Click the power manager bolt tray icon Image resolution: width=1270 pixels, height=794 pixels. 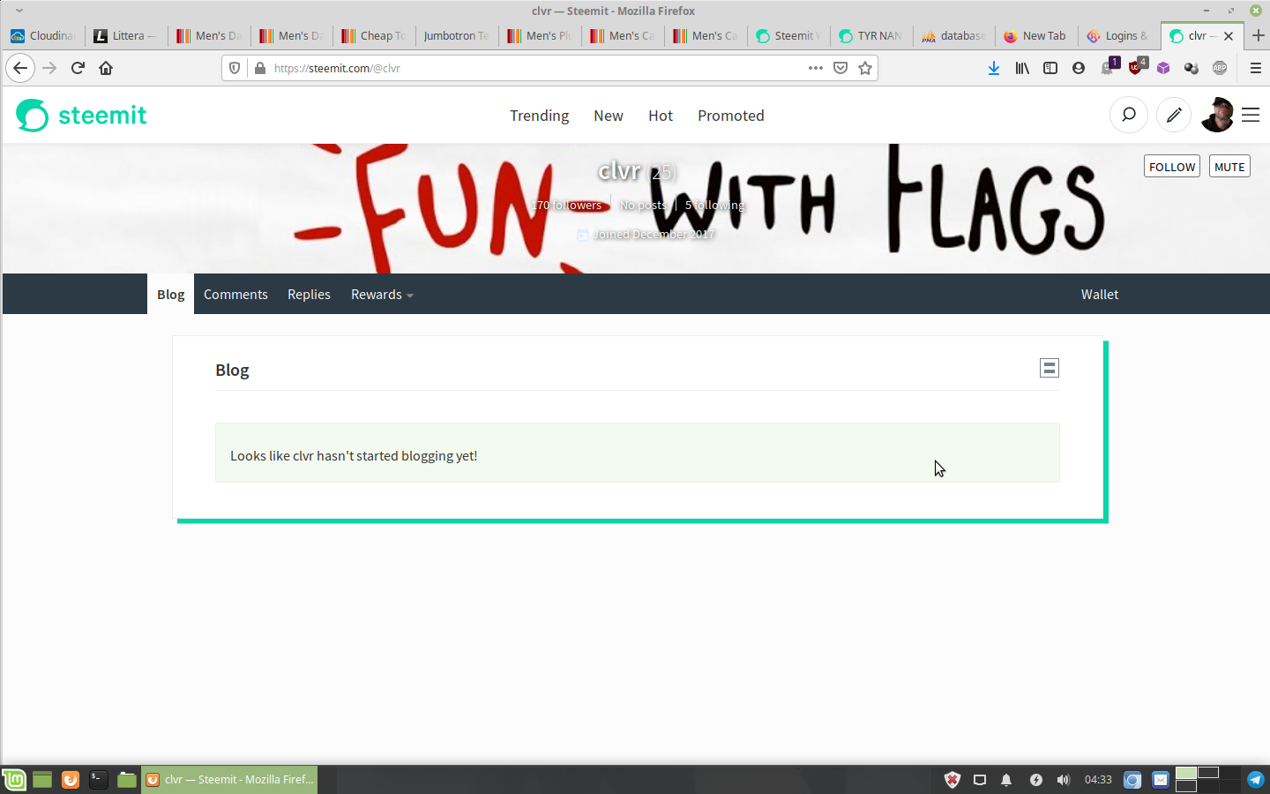pos(1036,780)
